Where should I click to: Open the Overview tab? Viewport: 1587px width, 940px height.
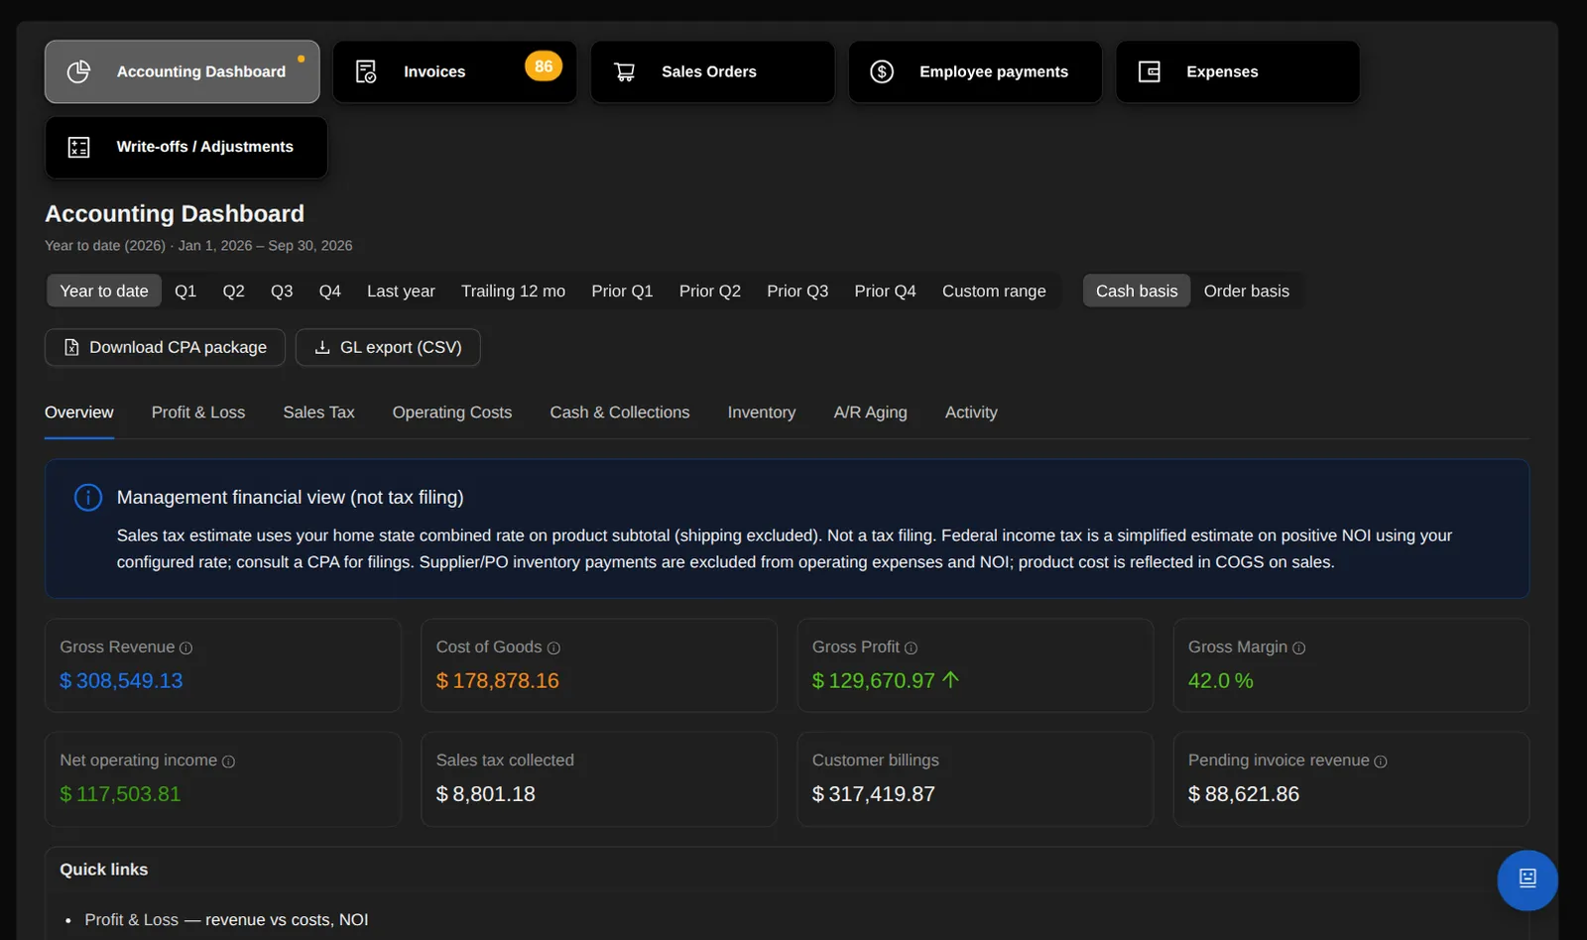point(79,412)
